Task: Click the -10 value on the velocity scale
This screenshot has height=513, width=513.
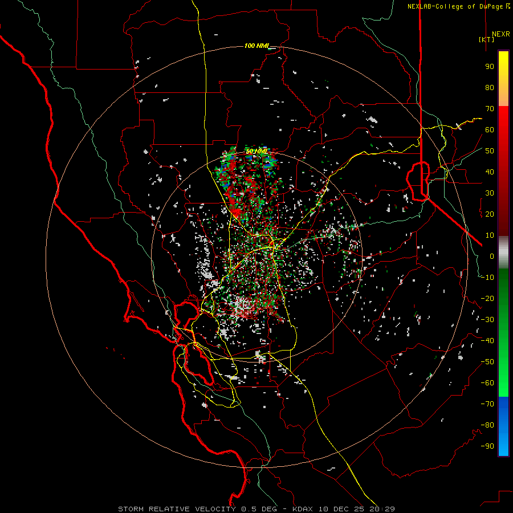Action: (487, 278)
